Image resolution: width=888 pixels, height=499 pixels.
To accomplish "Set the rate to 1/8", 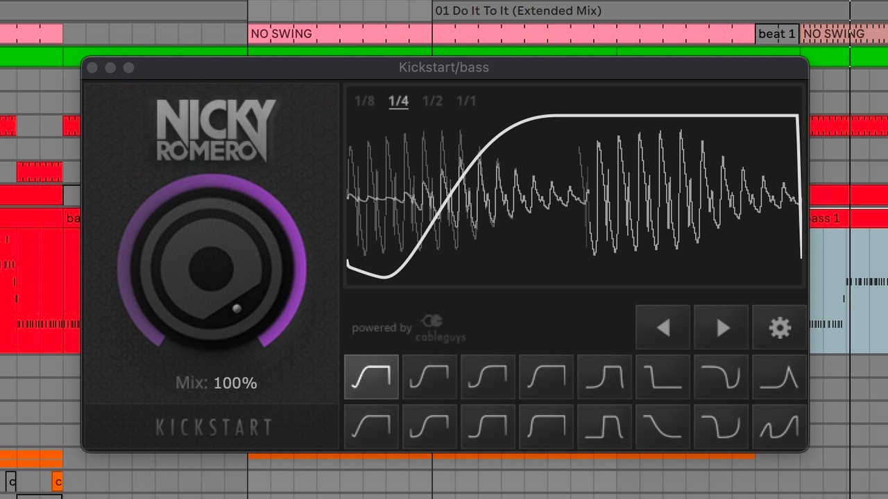I will point(364,101).
